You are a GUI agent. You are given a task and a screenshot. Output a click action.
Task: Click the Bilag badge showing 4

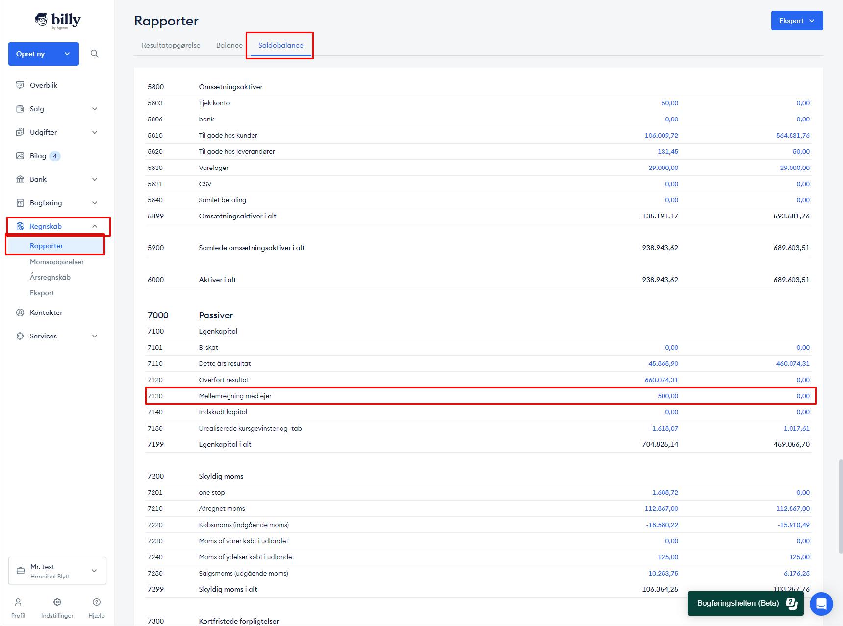coord(55,156)
